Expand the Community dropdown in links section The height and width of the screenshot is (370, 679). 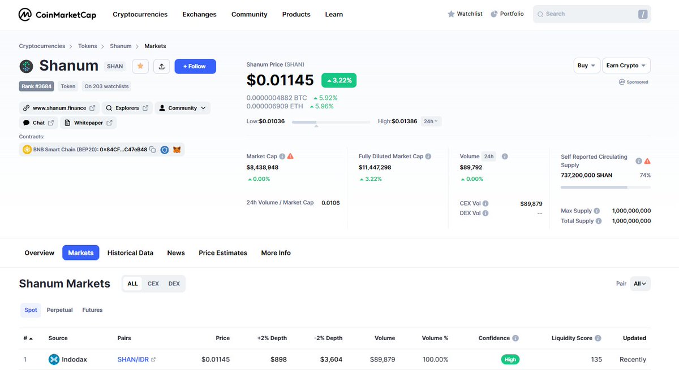(x=182, y=108)
